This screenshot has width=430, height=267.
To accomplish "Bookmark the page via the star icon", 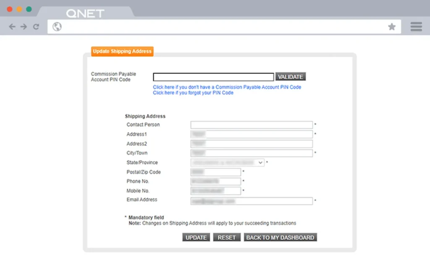I will click(x=392, y=26).
